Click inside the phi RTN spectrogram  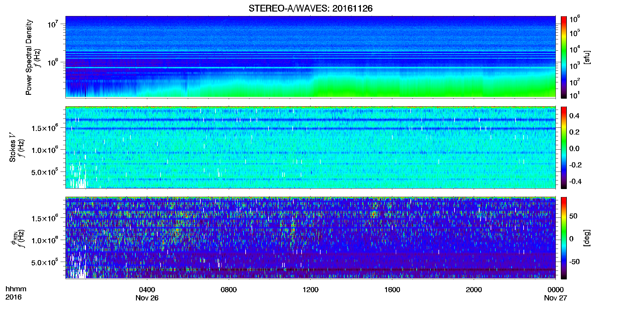pyautogui.click(x=310, y=238)
